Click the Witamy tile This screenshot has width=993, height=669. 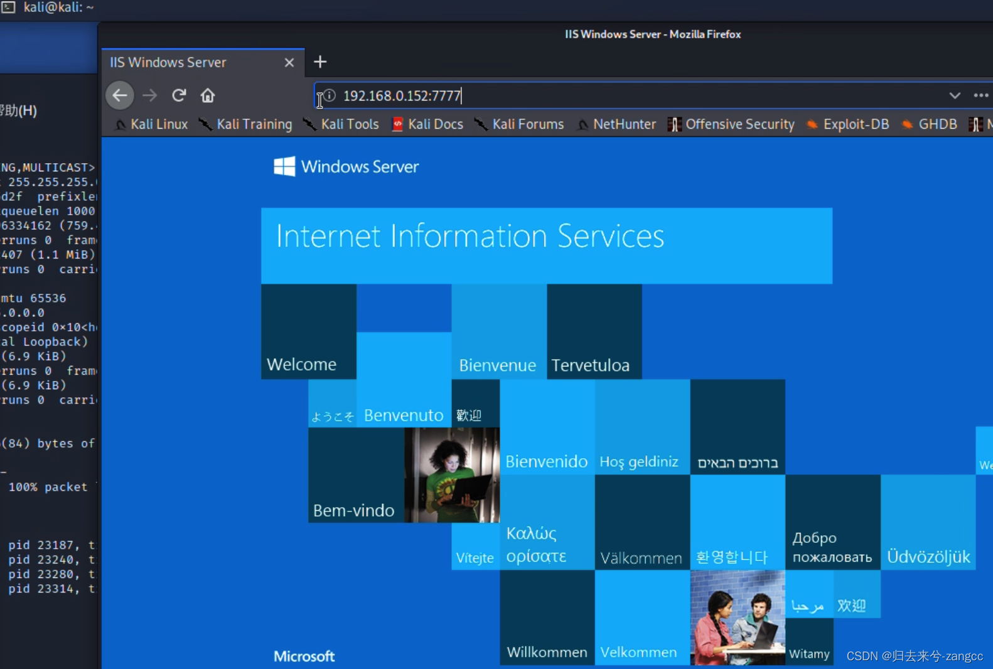810,641
